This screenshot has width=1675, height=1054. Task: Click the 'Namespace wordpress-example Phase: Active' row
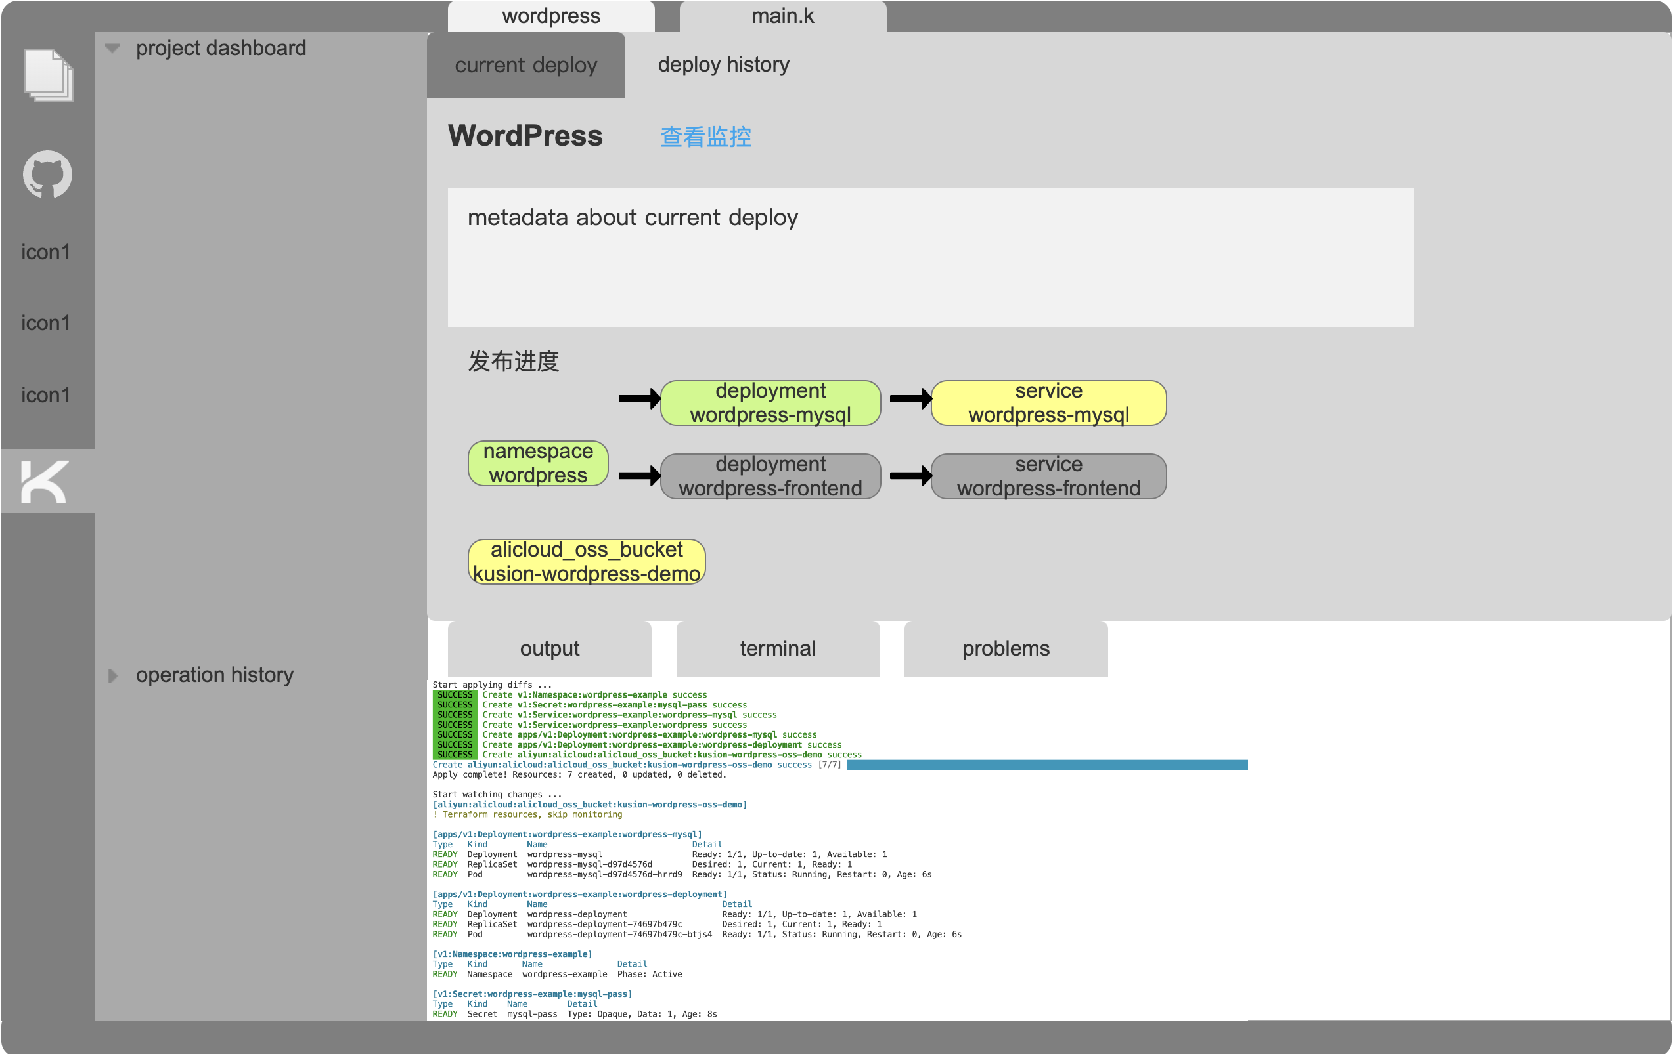(x=557, y=975)
